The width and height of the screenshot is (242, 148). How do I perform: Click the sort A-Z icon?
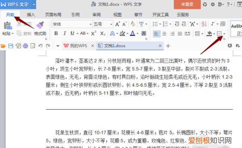tap(204, 24)
